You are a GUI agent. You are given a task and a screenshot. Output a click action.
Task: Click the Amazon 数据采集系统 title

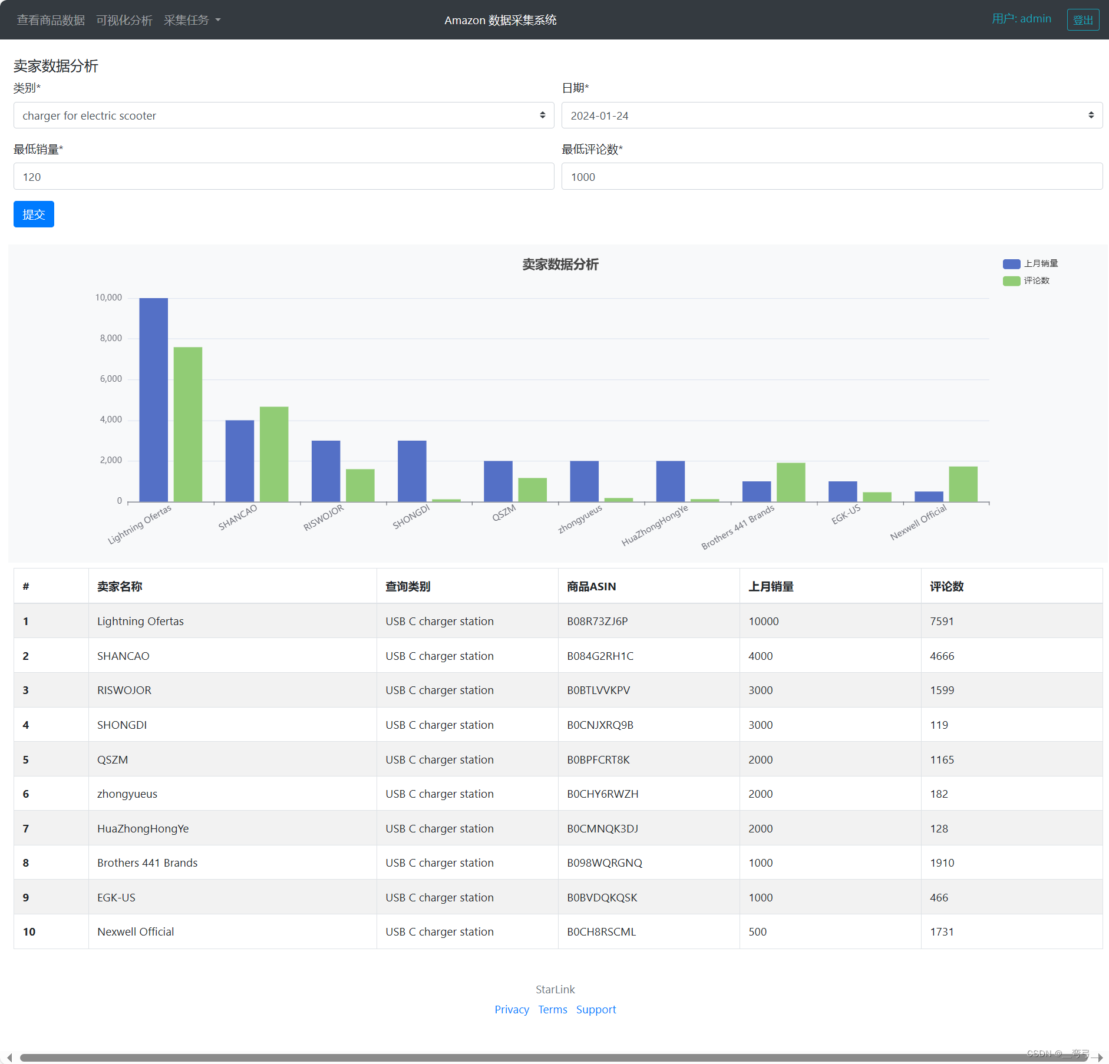[x=500, y=20]
